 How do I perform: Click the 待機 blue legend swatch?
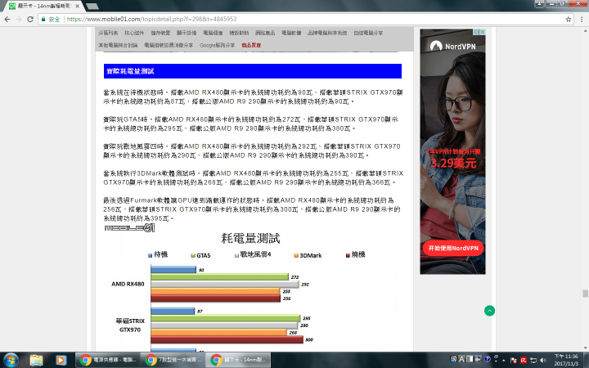tap(150, 255)
